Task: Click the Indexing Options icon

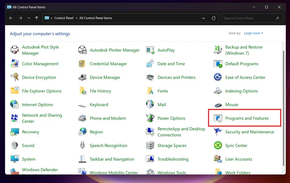Action: (218, 91)
